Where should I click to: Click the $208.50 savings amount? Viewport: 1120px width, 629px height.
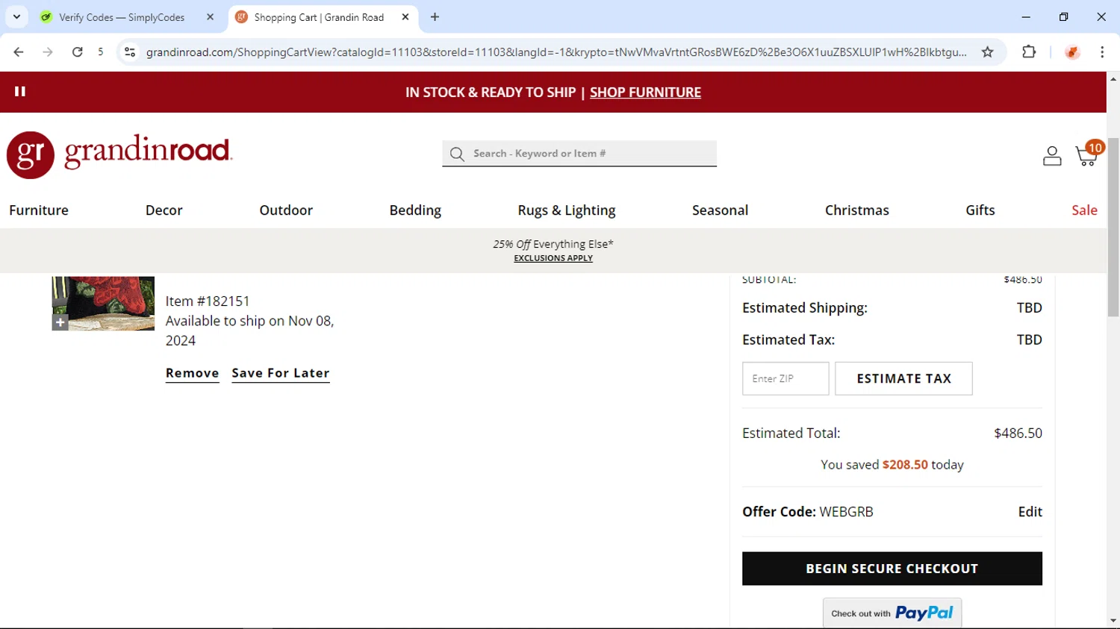(x=905, y=465)
